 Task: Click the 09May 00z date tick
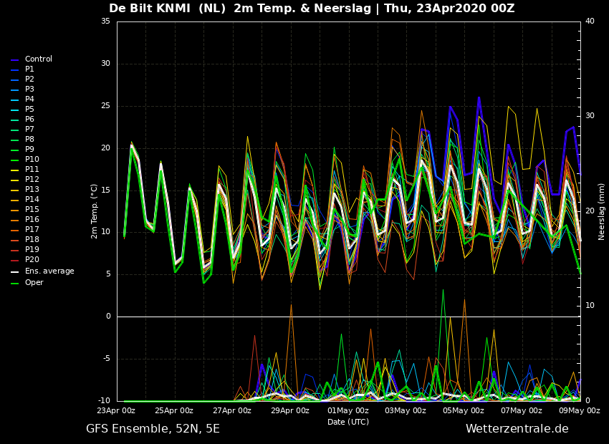[x=579, y=411]
